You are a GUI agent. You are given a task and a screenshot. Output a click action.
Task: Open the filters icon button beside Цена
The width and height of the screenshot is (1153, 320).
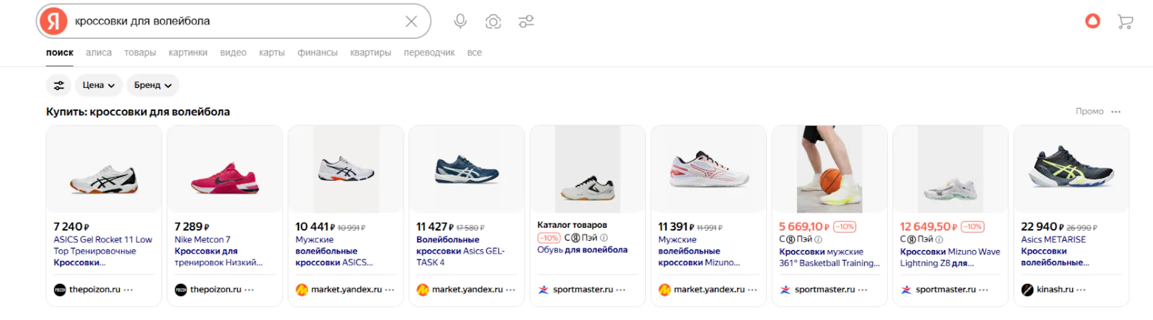59,85
